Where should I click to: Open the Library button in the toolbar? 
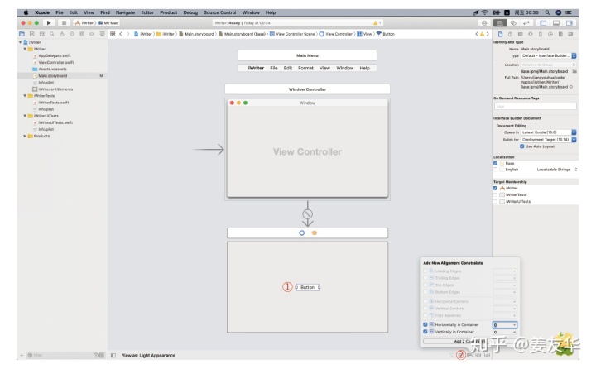[x=484, y=23]
